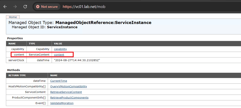The image size is (241, 108).
Task: Select the Home tab
Action: pos(13,17)
